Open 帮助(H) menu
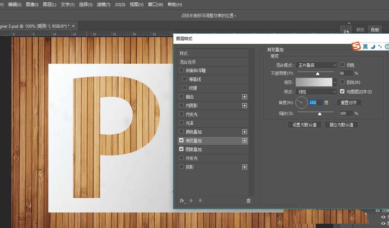Image resolution: width=389 pixels, height=228 pixels. 175,4
